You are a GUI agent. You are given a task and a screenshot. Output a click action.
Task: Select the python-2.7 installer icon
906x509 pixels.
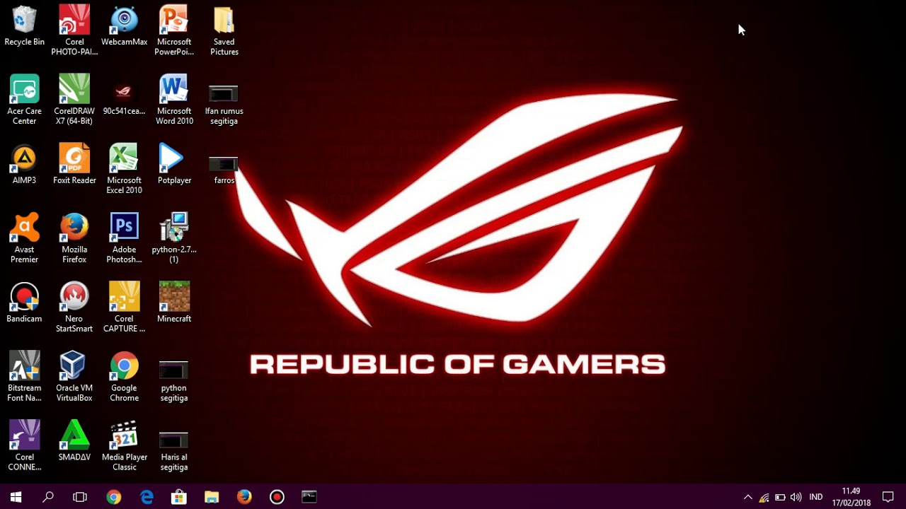(174, 238)
